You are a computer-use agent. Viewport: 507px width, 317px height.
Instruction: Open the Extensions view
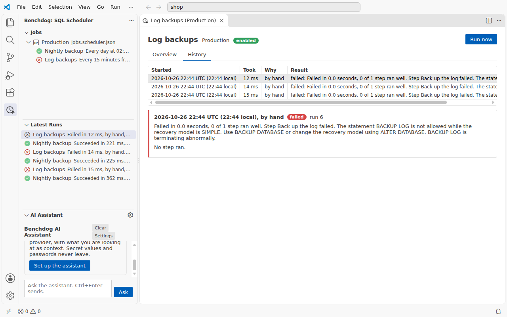point(10,92)
